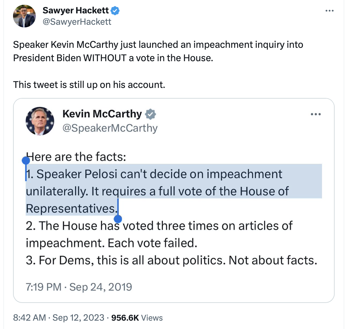Click the 'This tweet is still up' text
The image size is (349, 329).
coord(89,84)
